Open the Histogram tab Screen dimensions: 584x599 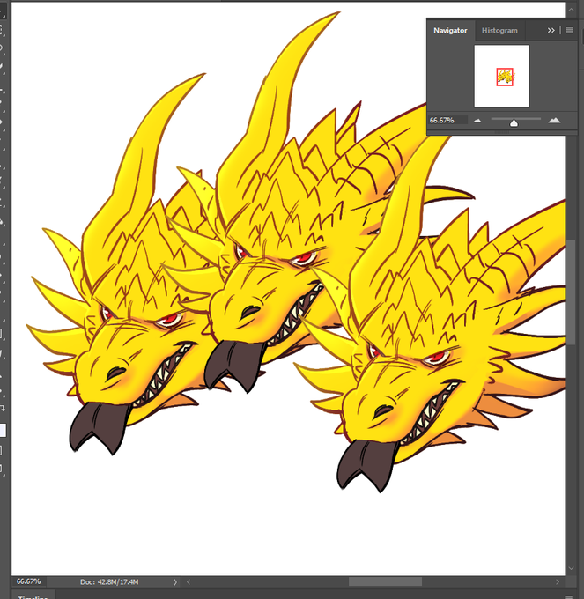(x=499, y=31)
